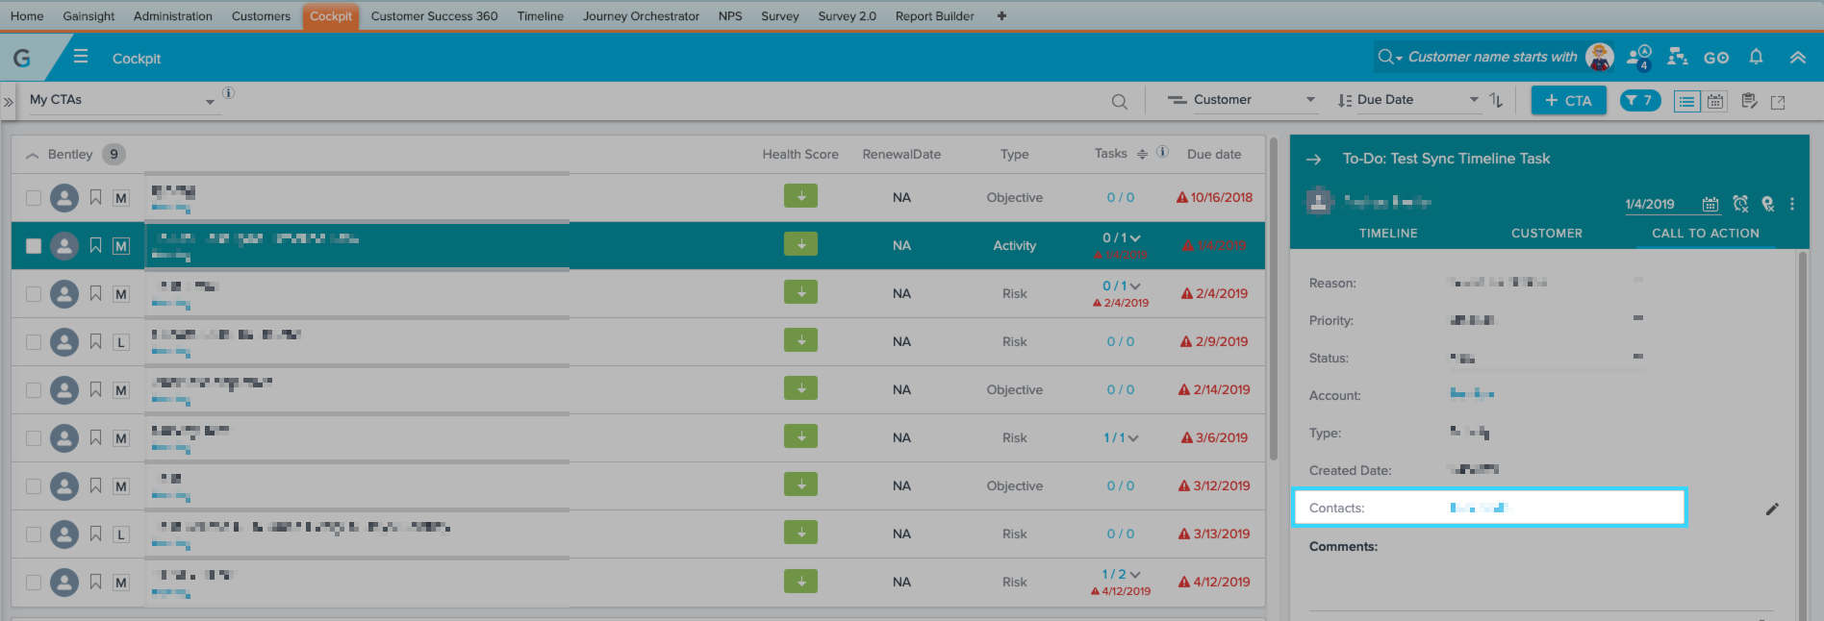Open the Customer group-by dropdown
1824x621 pixels.
1254,100
